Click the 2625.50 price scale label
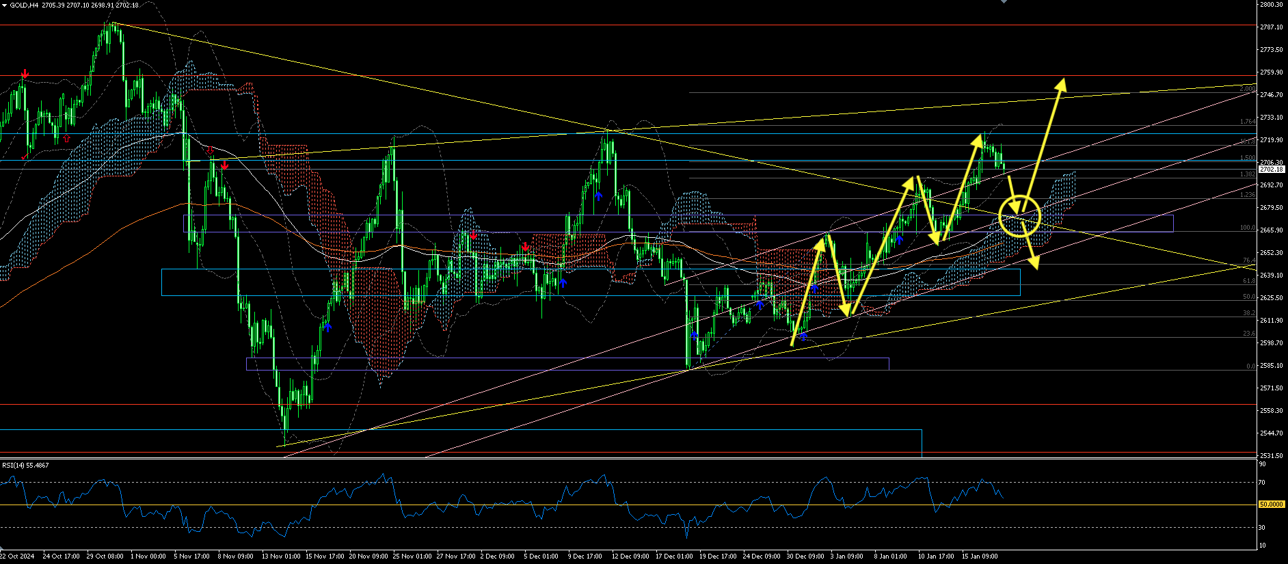 point(1271,298)
